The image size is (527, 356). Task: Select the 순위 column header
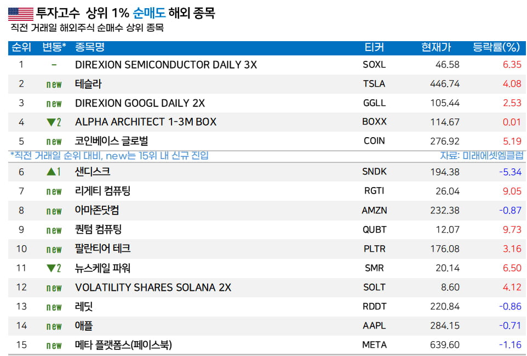pos(21,48)
